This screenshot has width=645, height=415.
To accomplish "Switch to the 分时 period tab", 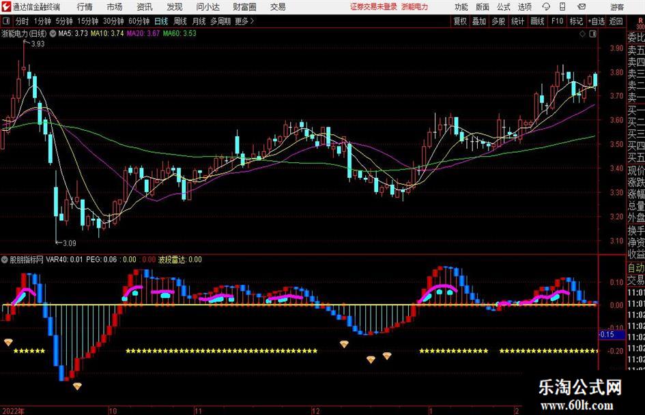I will 23,21.
